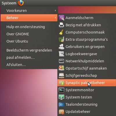Choose Over Ubuntu
Image resolution: width=116 pixels, height=116 pixels.
tap(29, 41)
